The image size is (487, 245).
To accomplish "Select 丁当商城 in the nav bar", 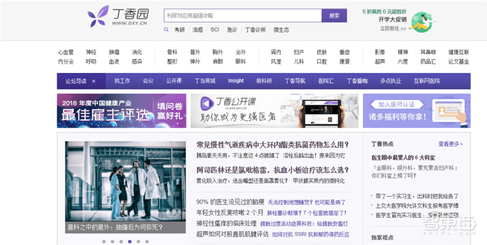I will click(x=205, y=81).
